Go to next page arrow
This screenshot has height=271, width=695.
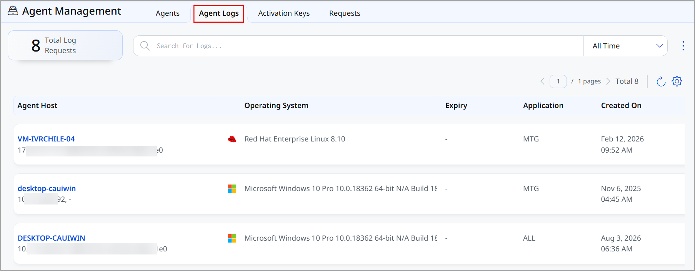608,81
